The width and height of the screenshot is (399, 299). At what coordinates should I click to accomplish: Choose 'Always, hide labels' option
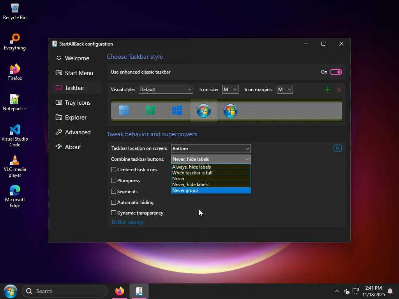pyautogui.click(x=211, y=167)
